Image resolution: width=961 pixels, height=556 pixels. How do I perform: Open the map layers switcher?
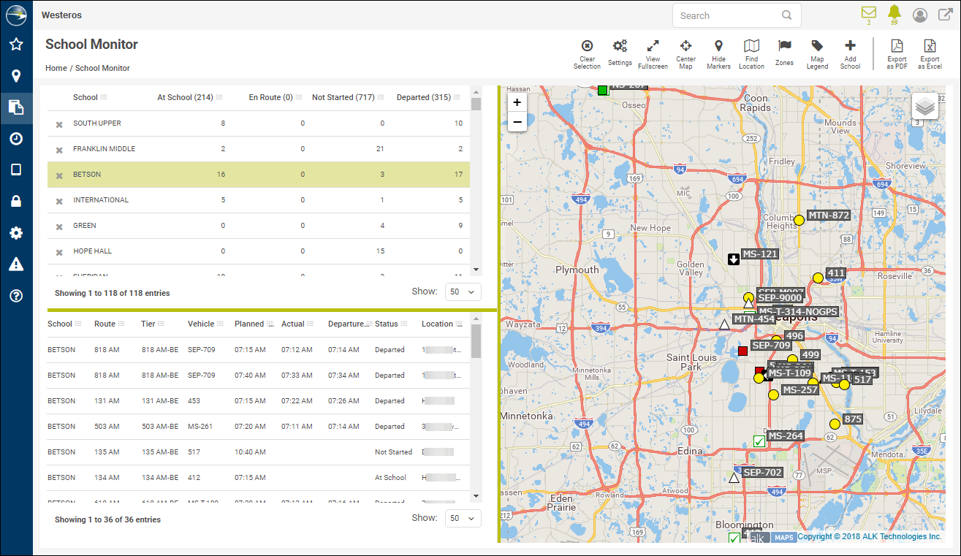pos(925,107)
